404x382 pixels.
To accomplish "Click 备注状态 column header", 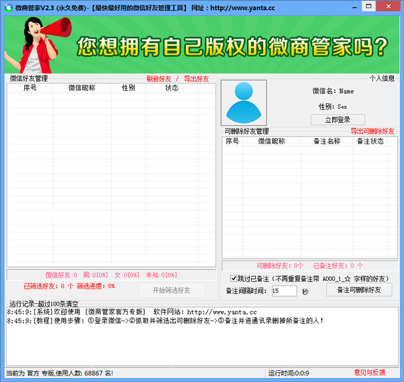I will click(370, 141).
